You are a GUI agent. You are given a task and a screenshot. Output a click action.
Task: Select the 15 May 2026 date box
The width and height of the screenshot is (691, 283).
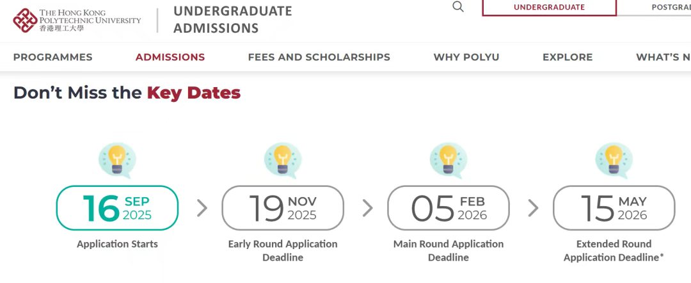[614, 208]
